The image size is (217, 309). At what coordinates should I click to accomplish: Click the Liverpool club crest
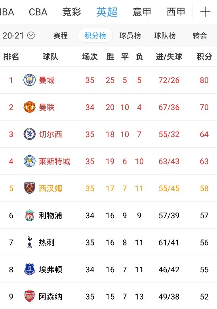coord(29,215)
